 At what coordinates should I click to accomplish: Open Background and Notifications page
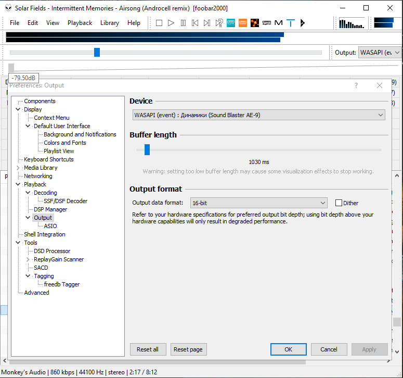click(80, 134)
